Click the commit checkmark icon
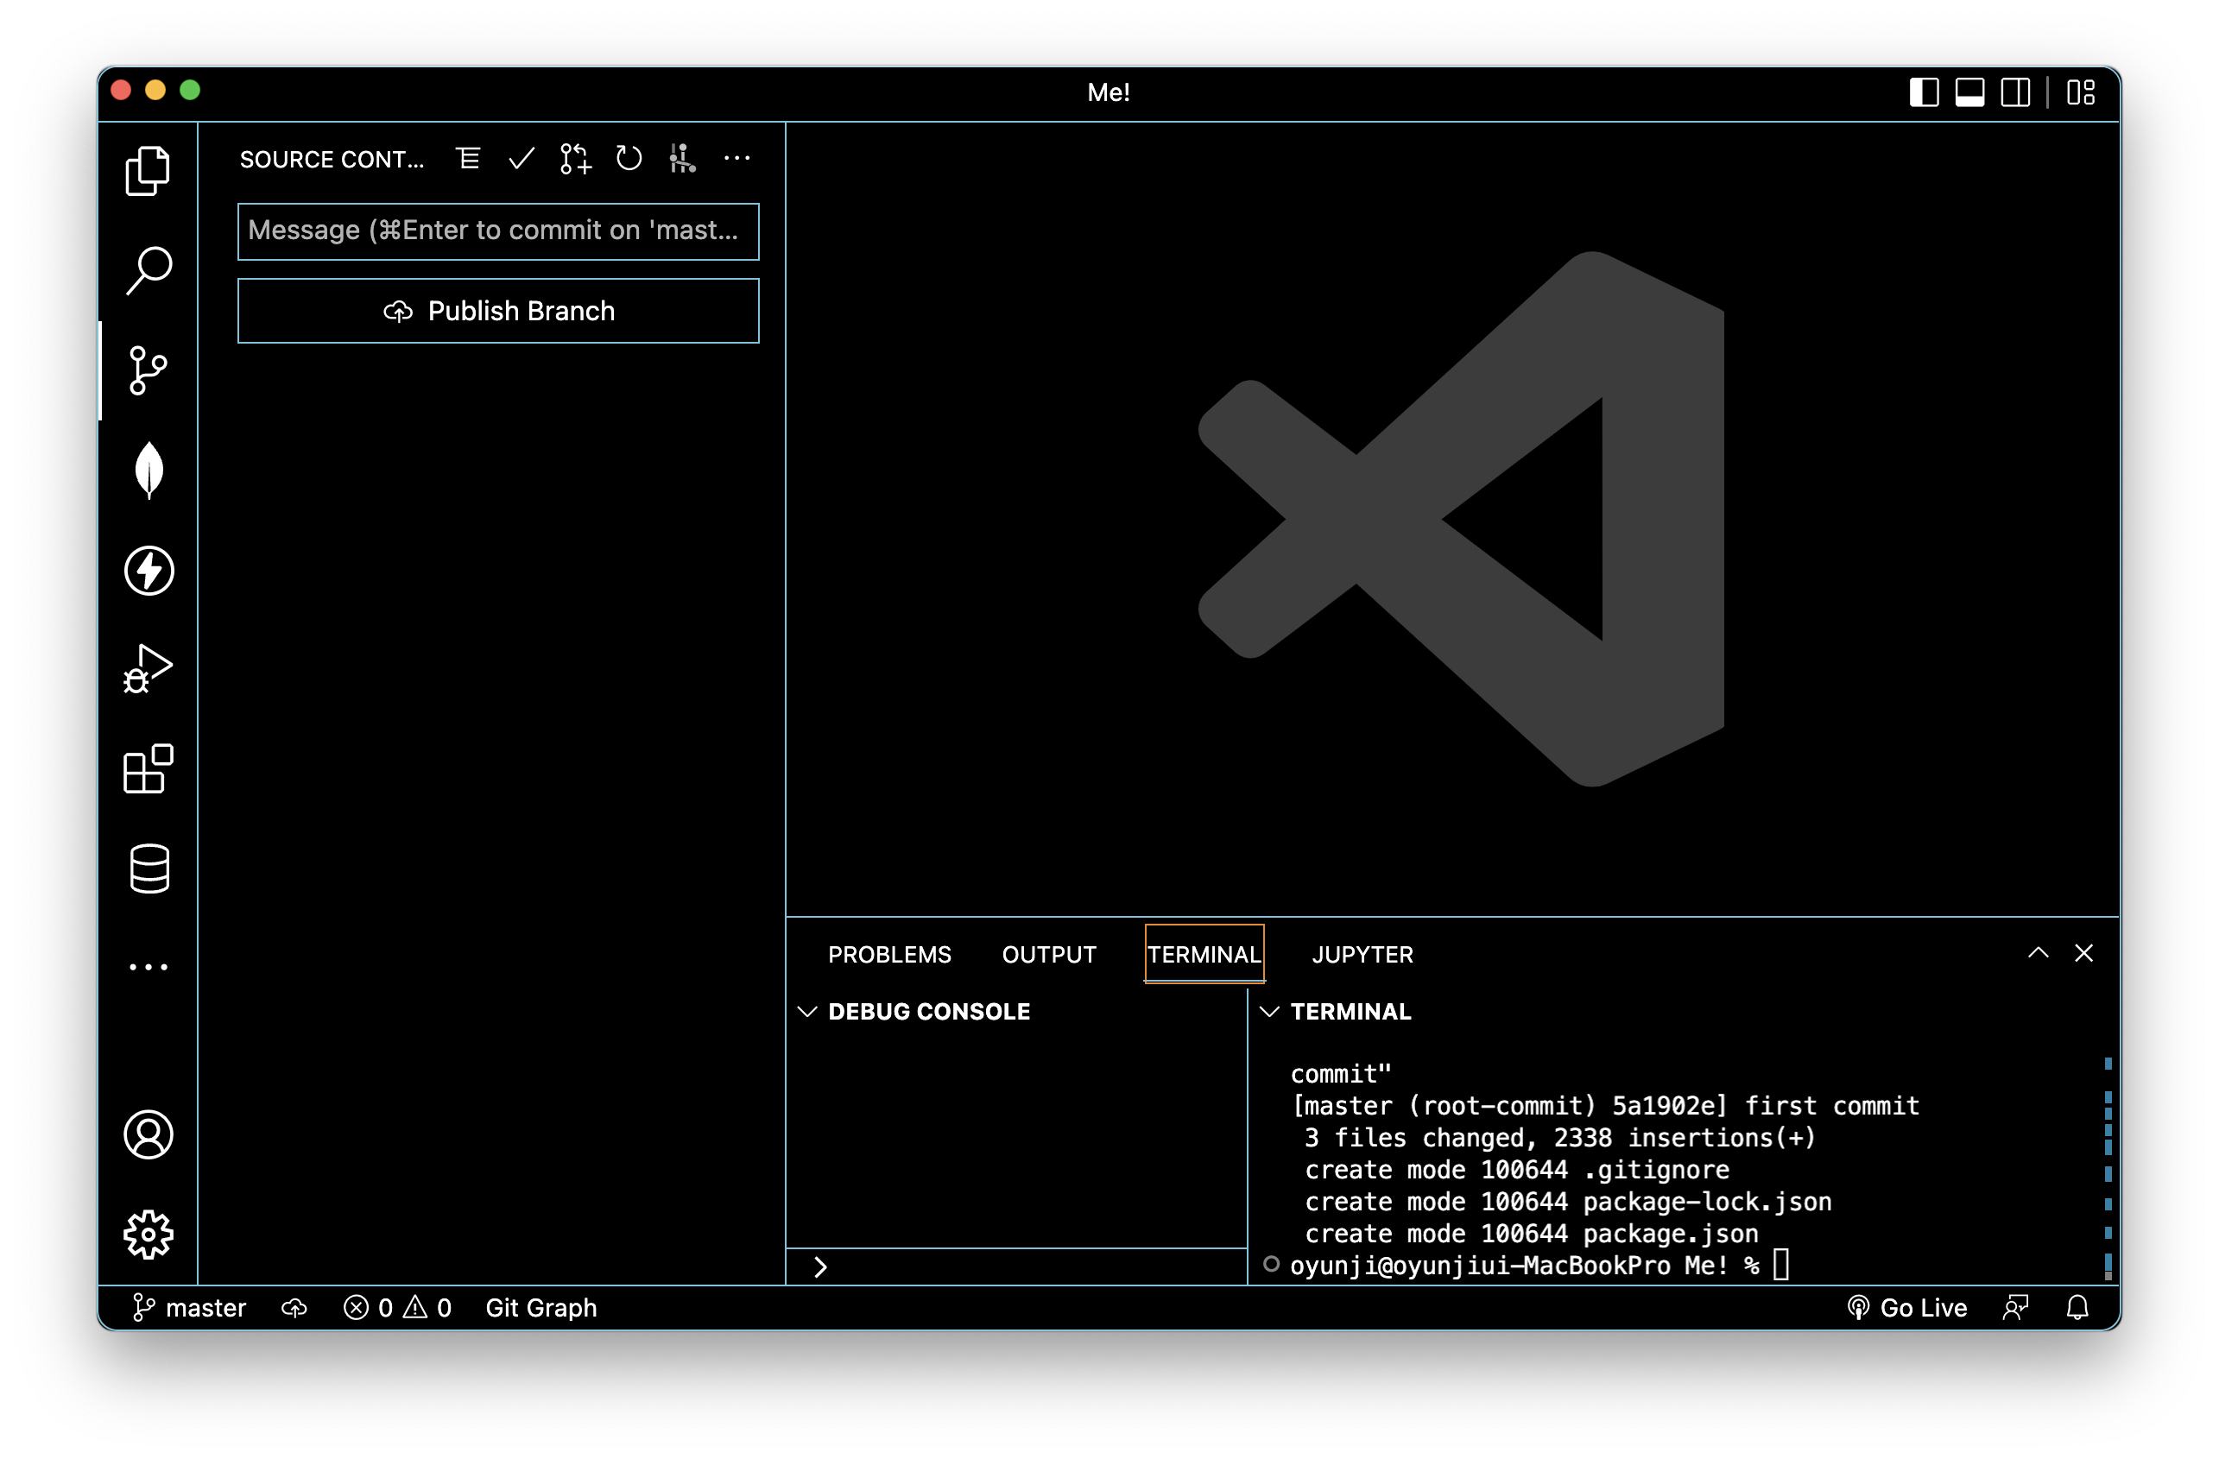Viewport: 2219px width, 1459px height. click(522, 159)
